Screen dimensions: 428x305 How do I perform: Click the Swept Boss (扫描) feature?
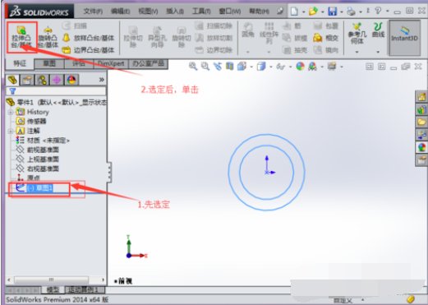[75, 25]
